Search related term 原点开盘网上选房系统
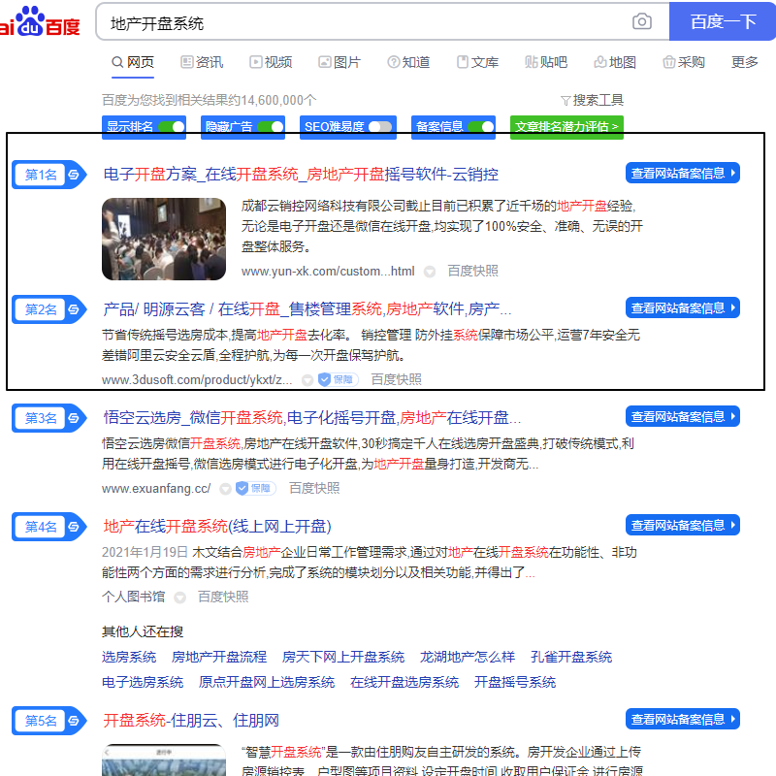This screenshot has height=776, width=776. 267,683
